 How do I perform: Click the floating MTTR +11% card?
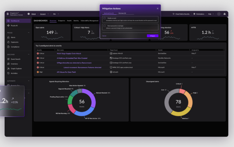tap(12, 101)
